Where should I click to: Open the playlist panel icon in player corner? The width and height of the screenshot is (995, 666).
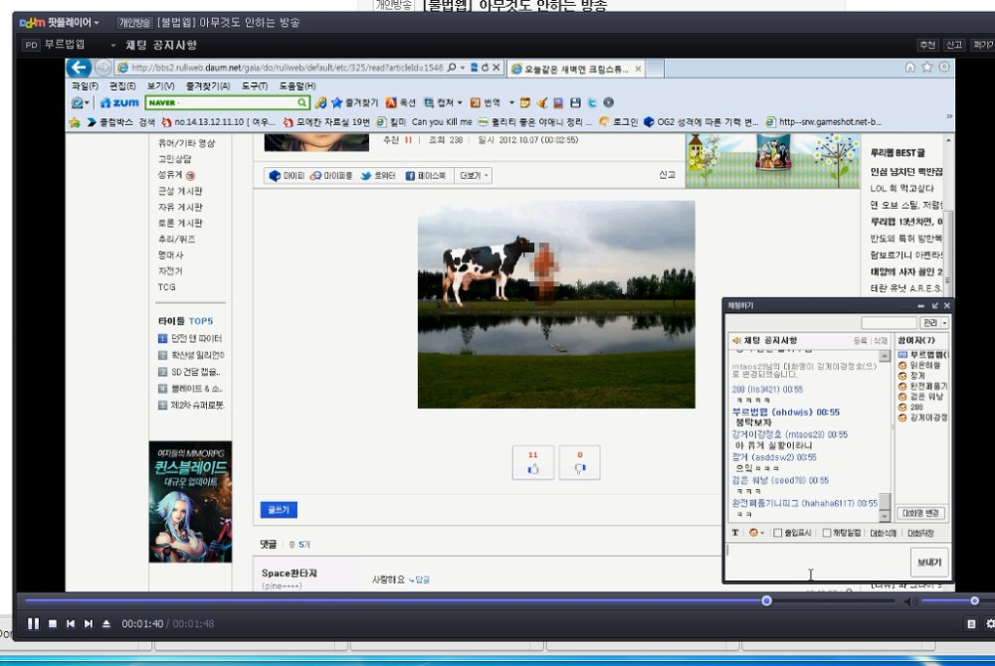coord(970,623)
